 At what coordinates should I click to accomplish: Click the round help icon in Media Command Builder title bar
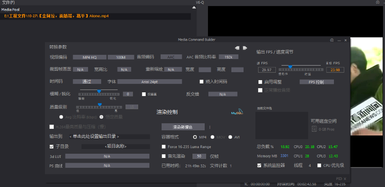click(x=332, y=40)
